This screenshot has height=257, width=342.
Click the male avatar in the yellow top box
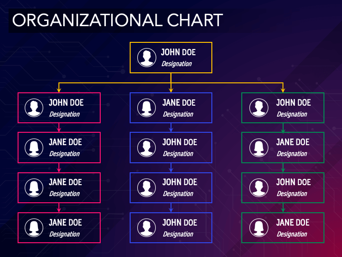coord(147,58)
